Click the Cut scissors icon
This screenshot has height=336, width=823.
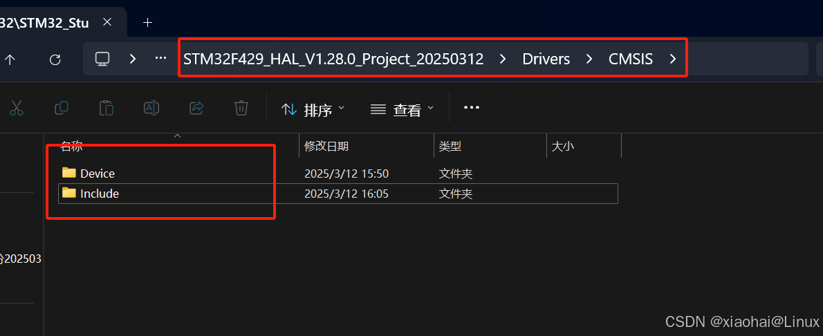[17, 109]
